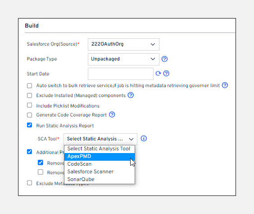Click Include Picklist Modifications label
Image resolution: width=254 pixels, height=214 pixels.
68,106
